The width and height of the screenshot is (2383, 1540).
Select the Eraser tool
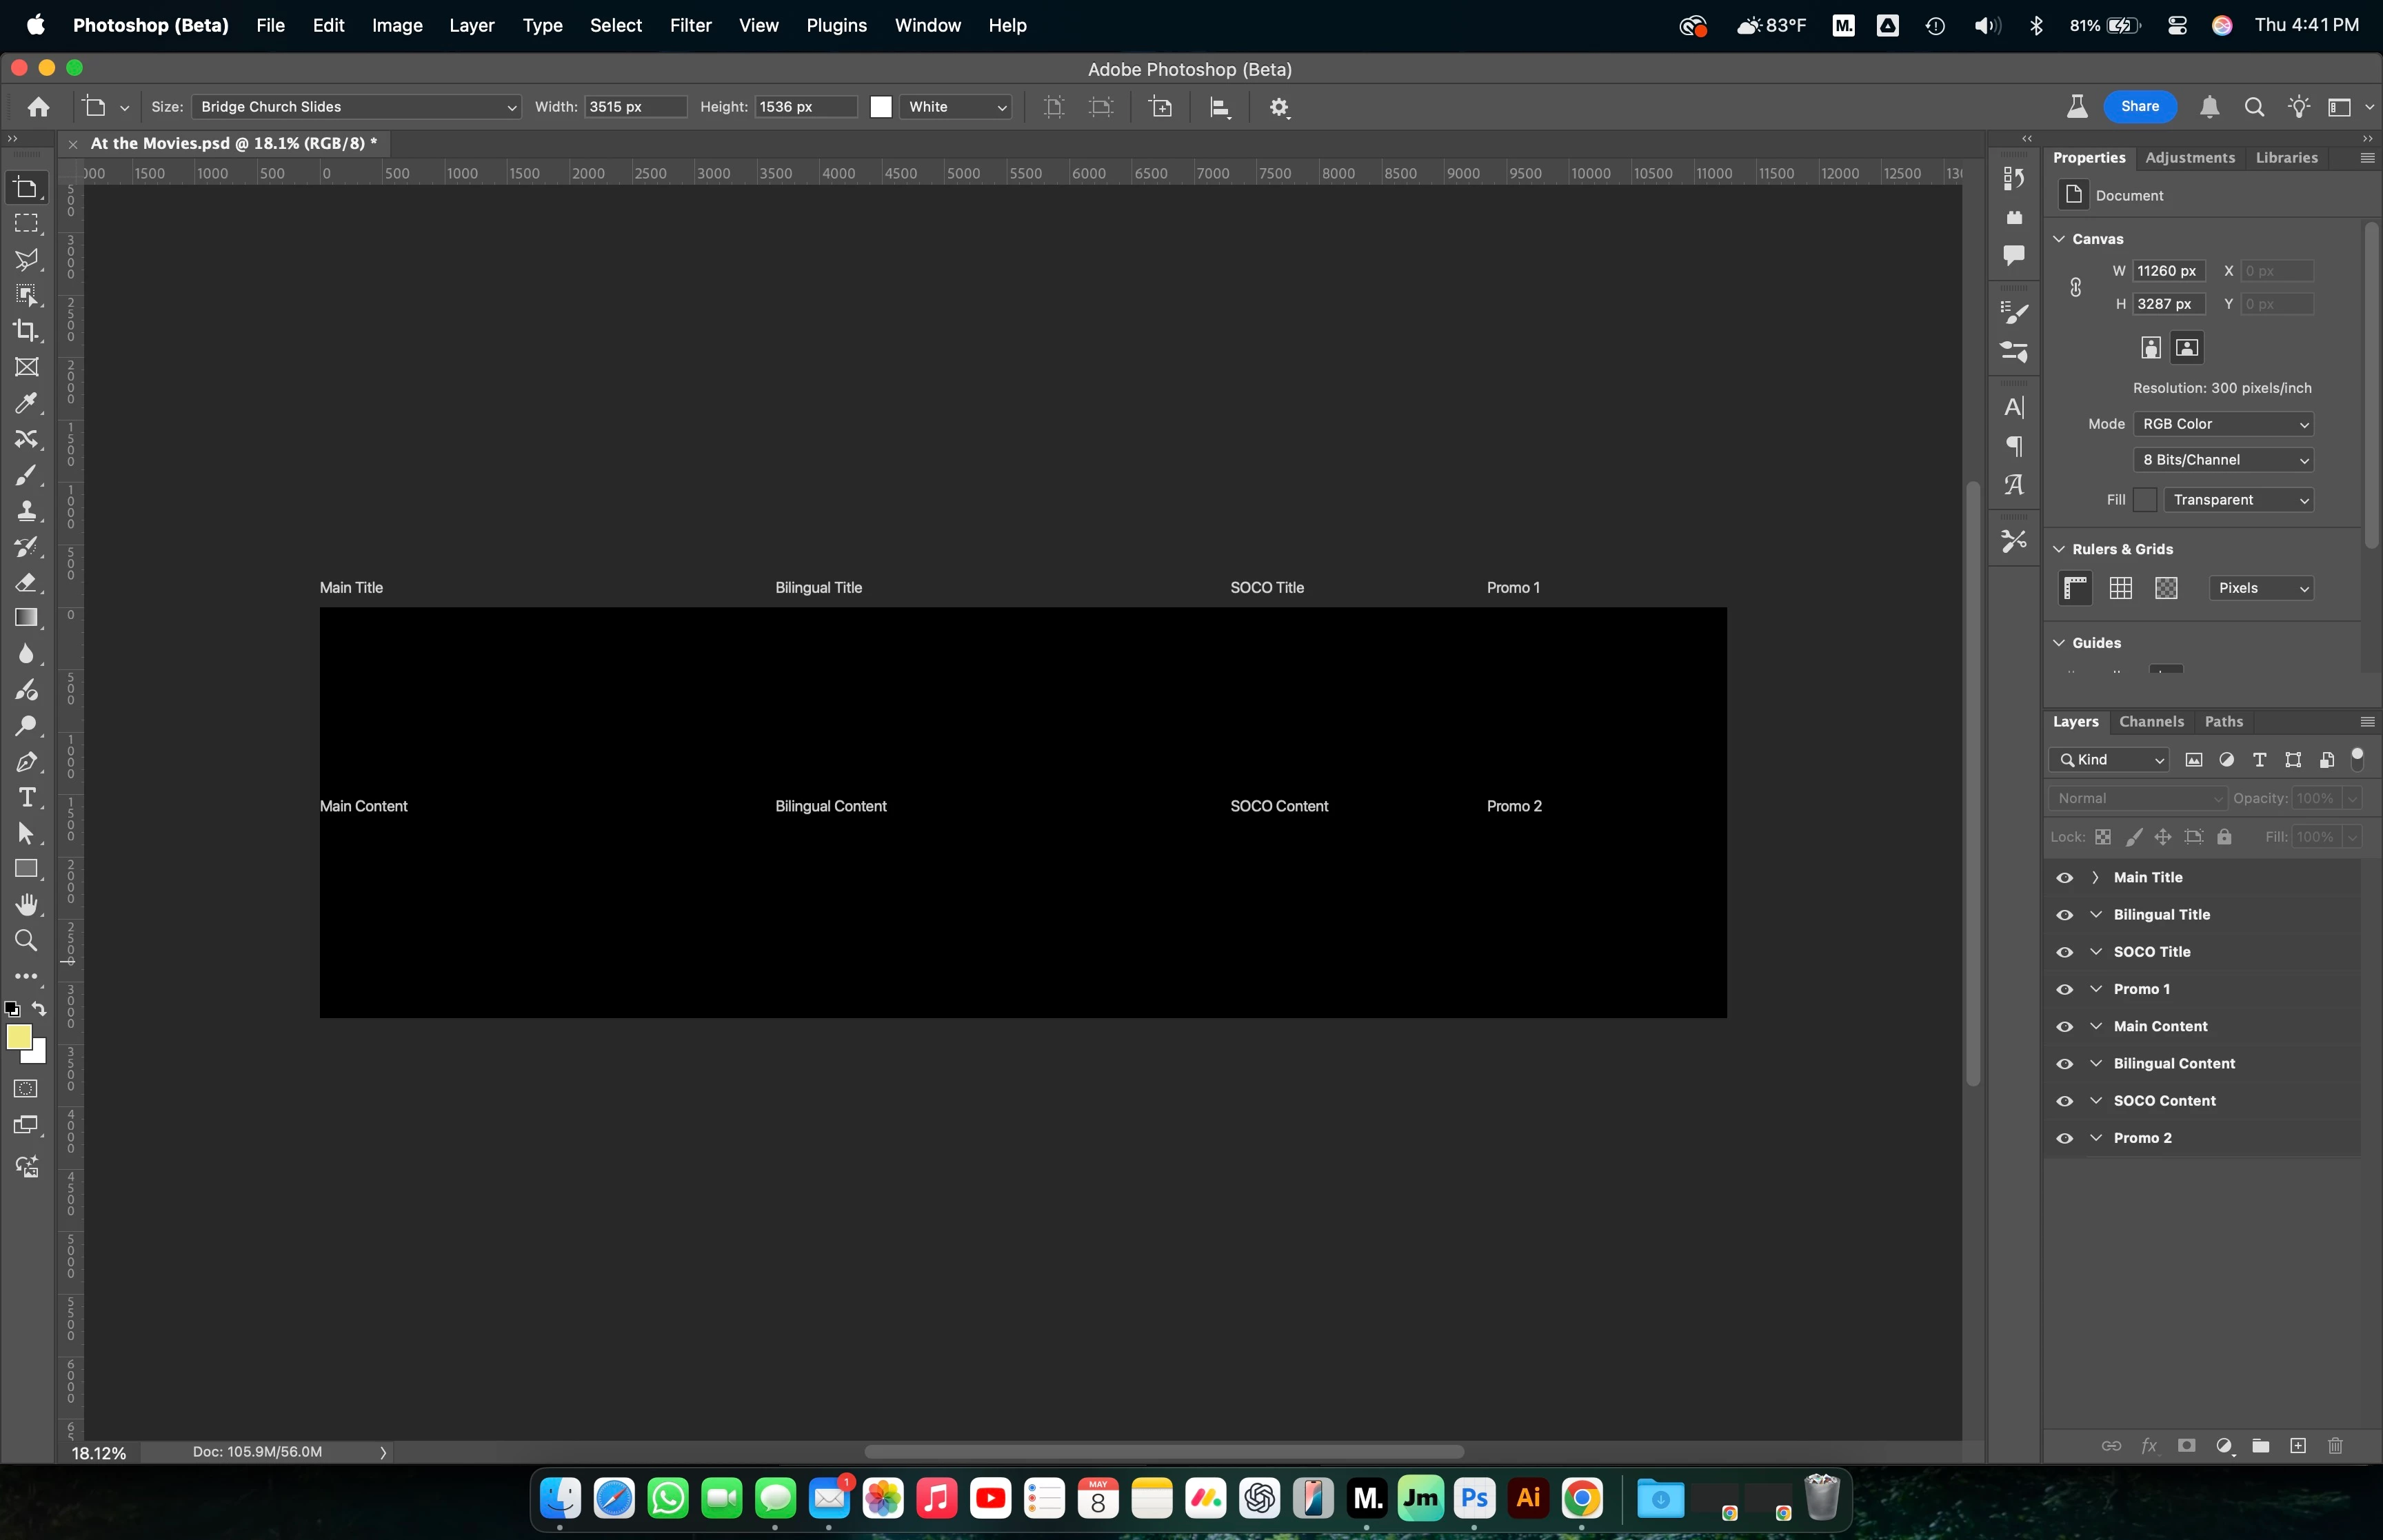click(26, 583)
